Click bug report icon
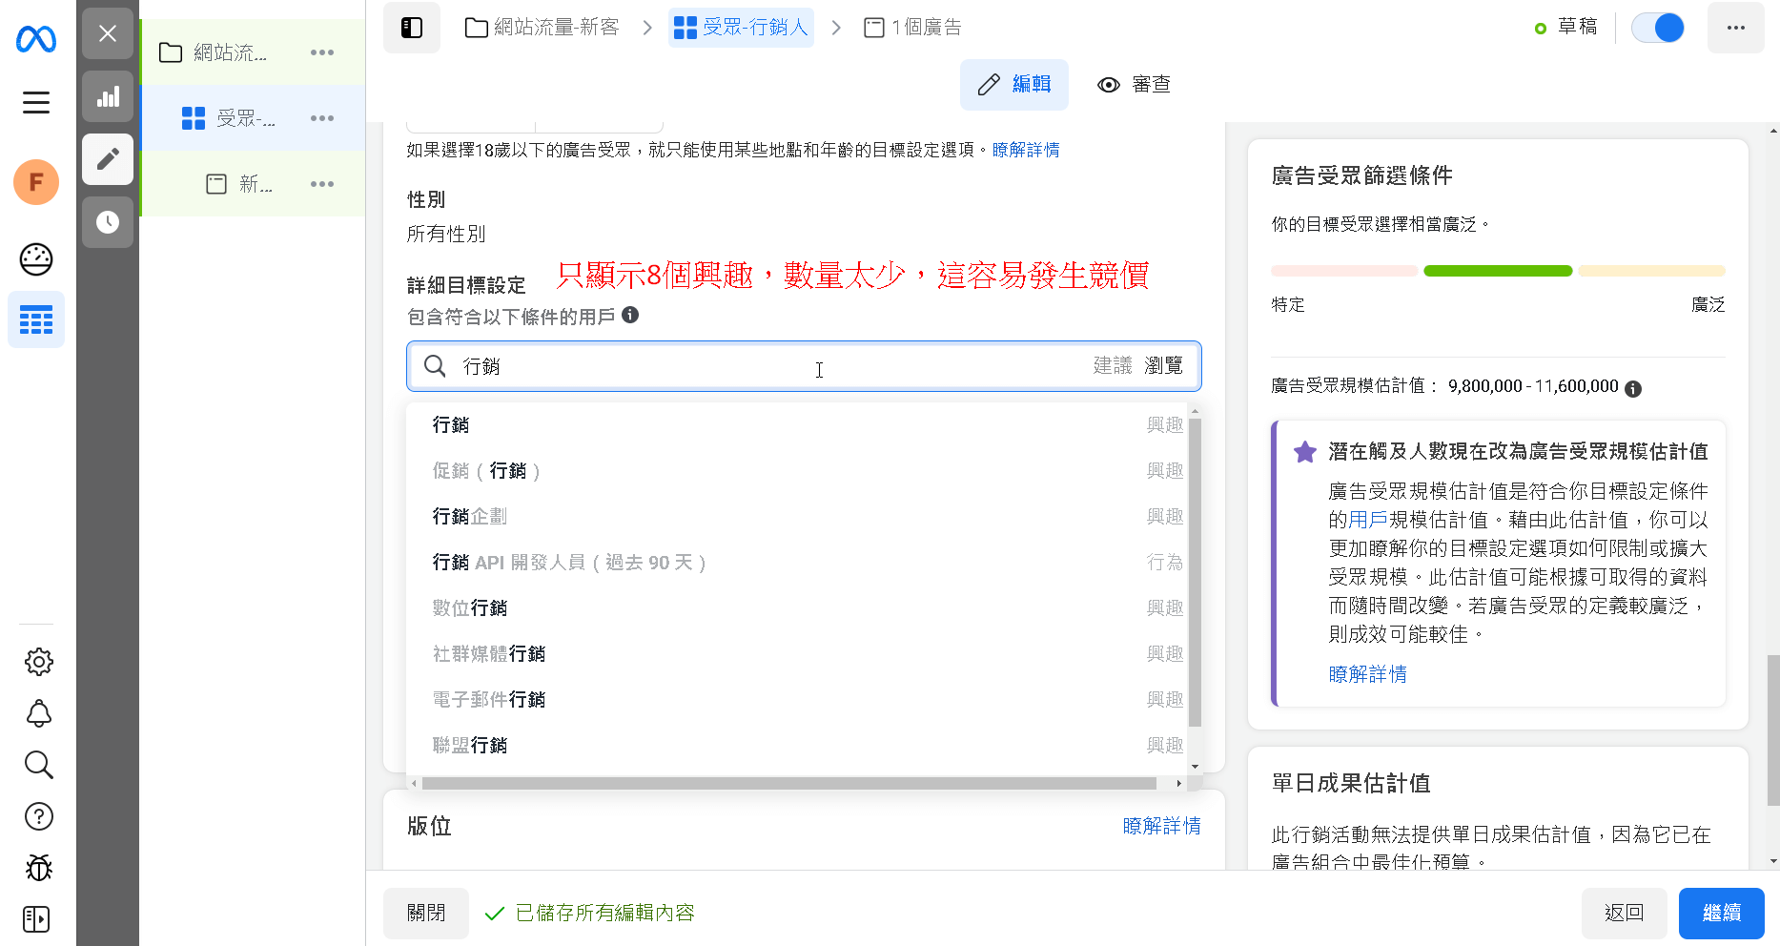1780x946 pixels. [38, 868]
